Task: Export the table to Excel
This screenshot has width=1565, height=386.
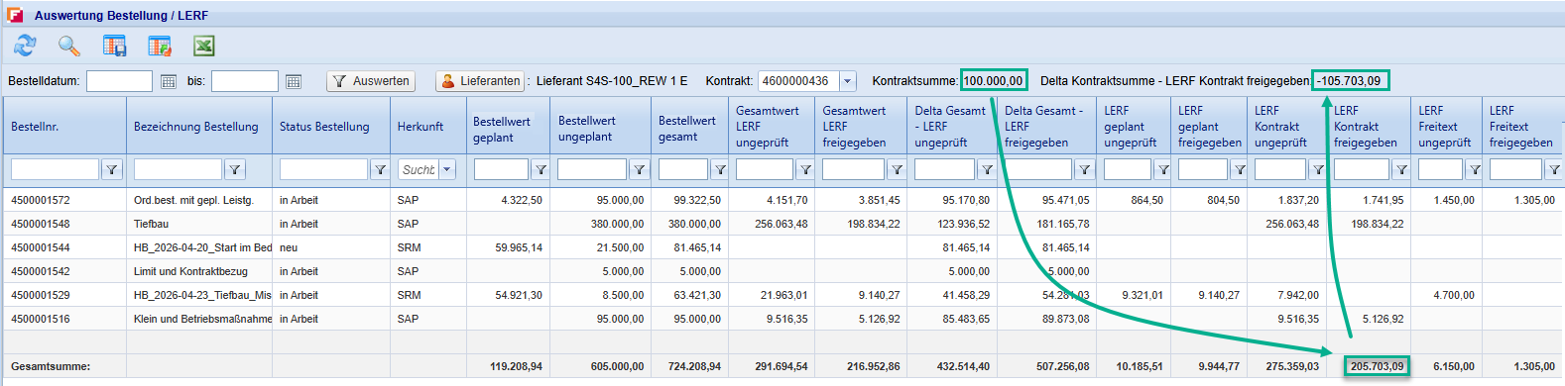Action: pos(203,46)
